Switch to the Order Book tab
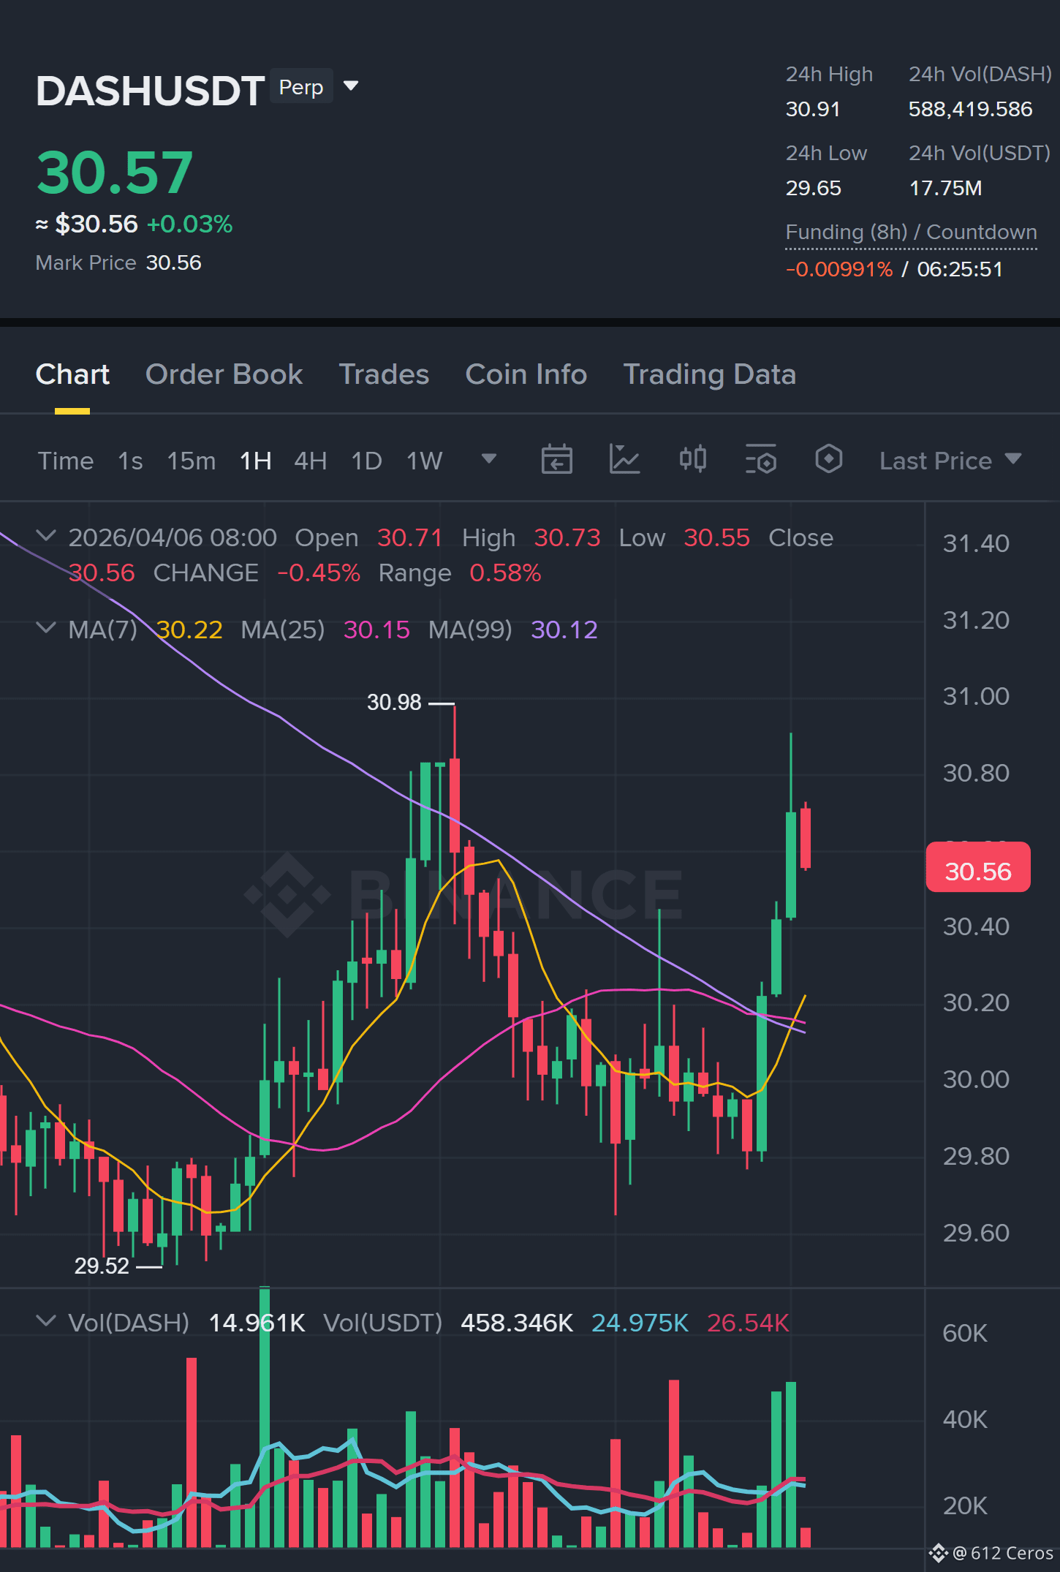 pos(224,374)
